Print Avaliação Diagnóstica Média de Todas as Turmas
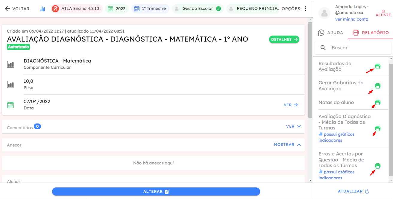The width and height of the screenshot is (393, 200). click(x=378, y=129)
